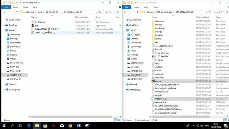Screen dimensions: 229x129
Task: Select the 0 - Readme text file
Action: click(40, 22)
